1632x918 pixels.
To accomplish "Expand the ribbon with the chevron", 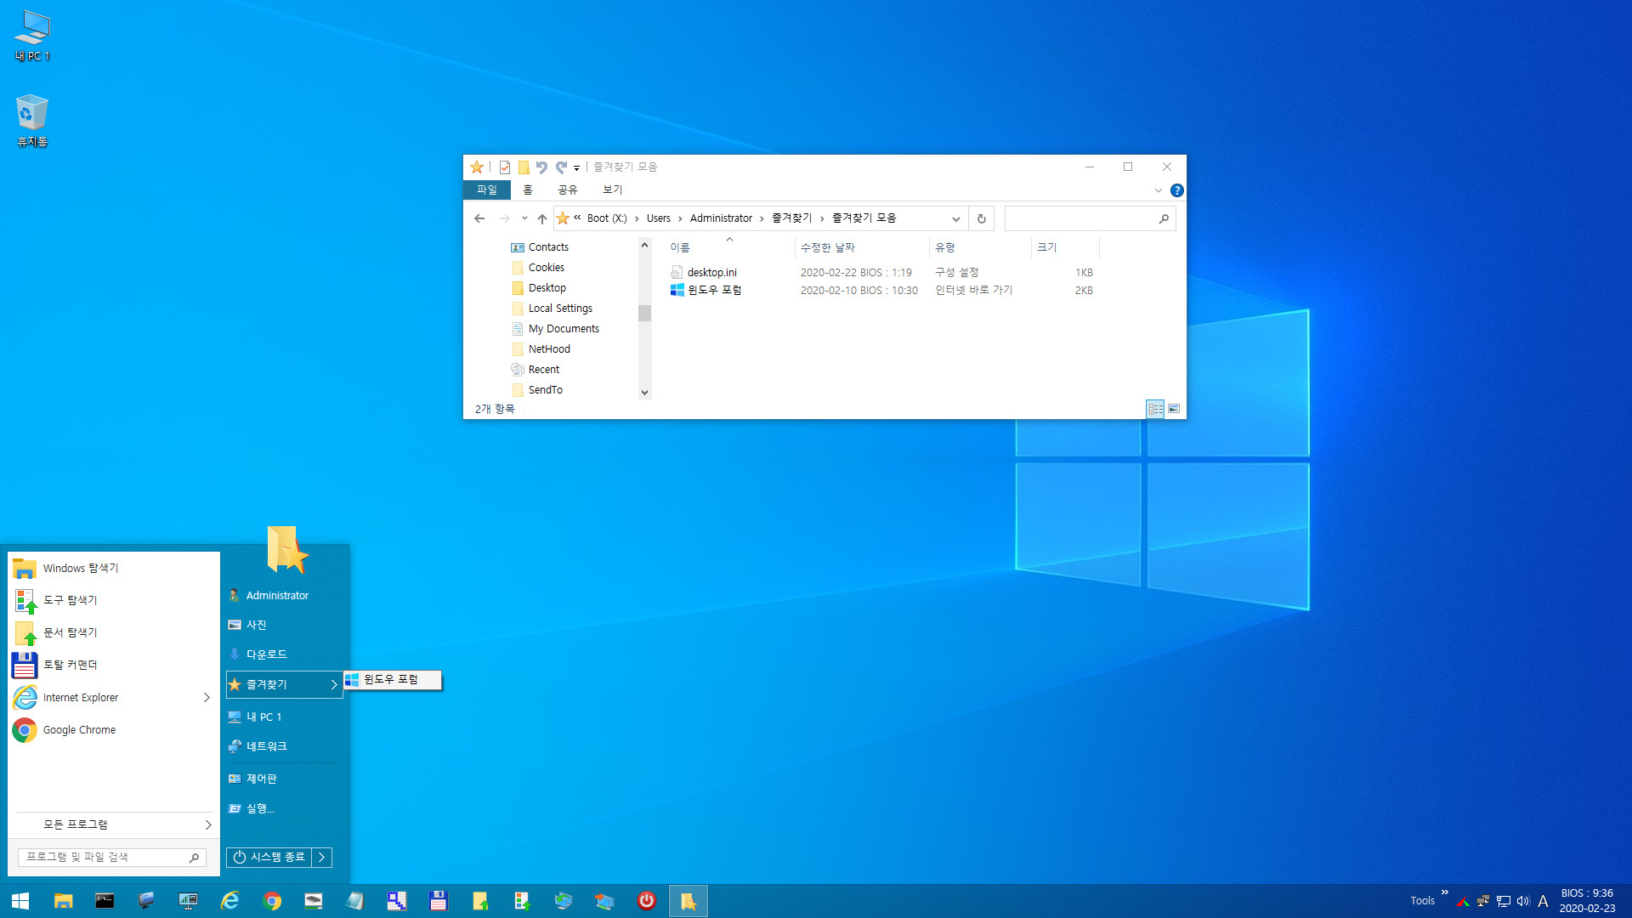I will click(x=1158, y=190).
